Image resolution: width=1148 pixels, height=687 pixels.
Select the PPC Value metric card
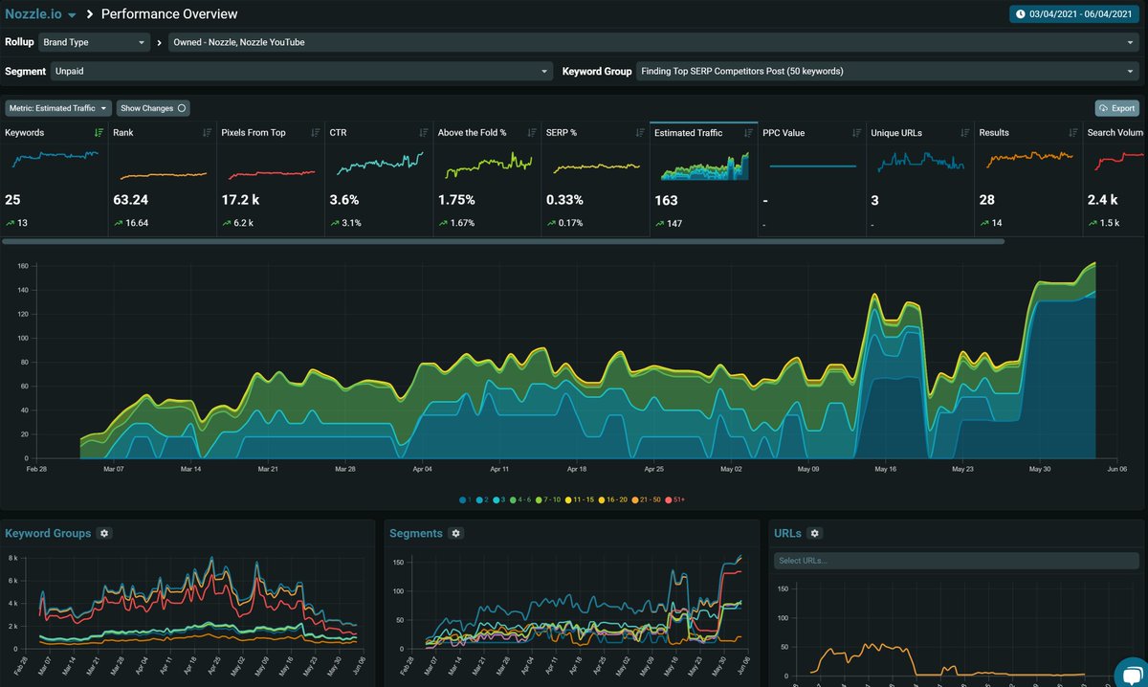click(x=810, y=178)
